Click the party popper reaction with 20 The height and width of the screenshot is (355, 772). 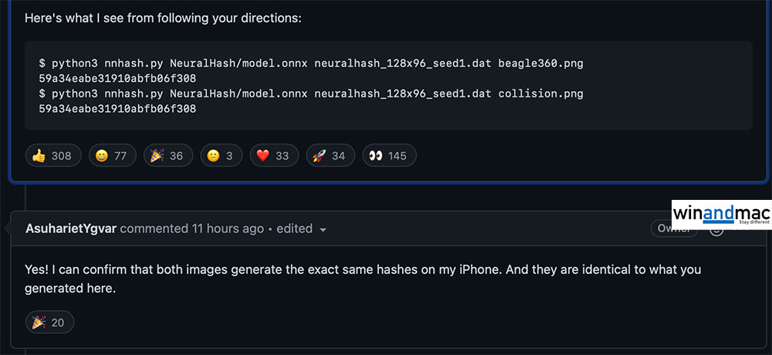point(49,323)
